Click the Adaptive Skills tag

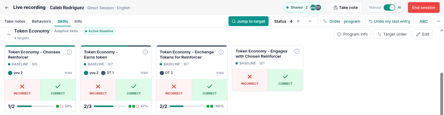66,31
